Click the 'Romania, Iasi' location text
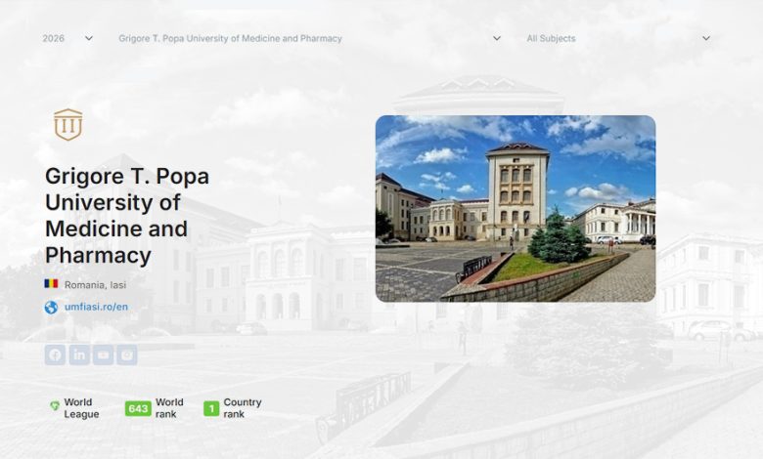This screenshot has height=459, width=763. [x=96, y=285]
